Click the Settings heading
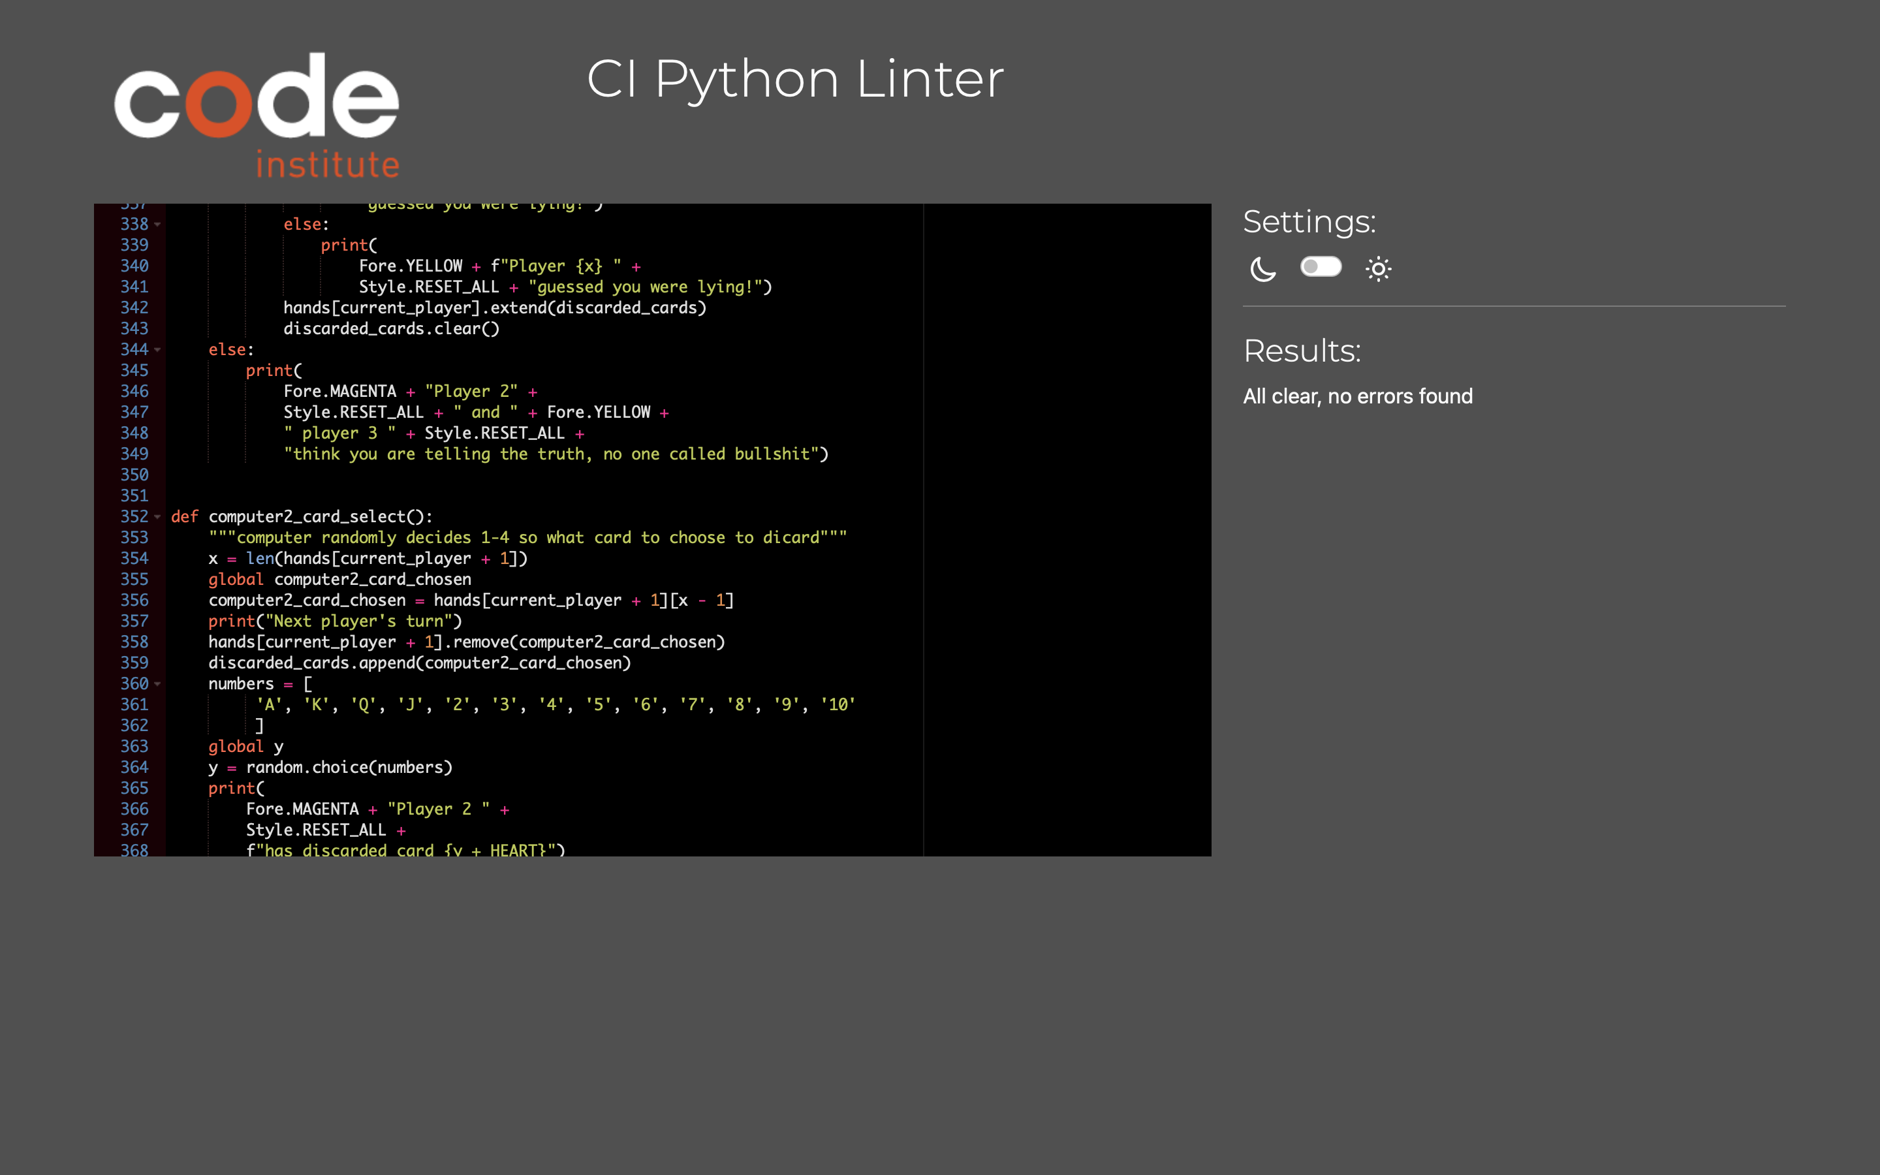1880x1175 pixels. click(x=1309, y=222)
